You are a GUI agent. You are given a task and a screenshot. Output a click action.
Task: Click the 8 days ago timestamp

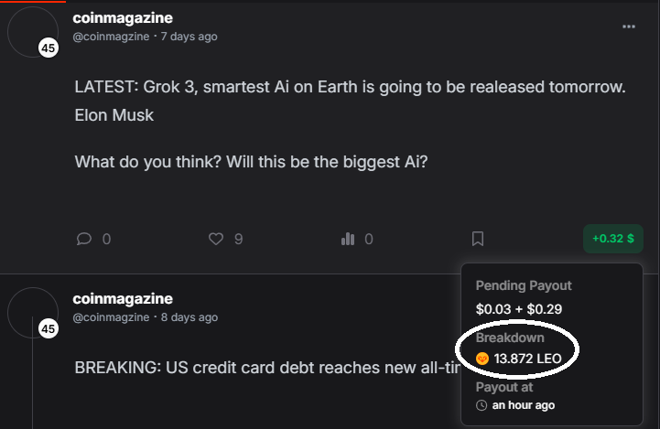coord(189,317)
